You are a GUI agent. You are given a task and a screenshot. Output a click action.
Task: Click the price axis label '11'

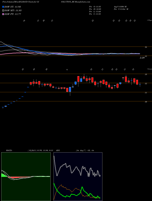pos(146,93)
